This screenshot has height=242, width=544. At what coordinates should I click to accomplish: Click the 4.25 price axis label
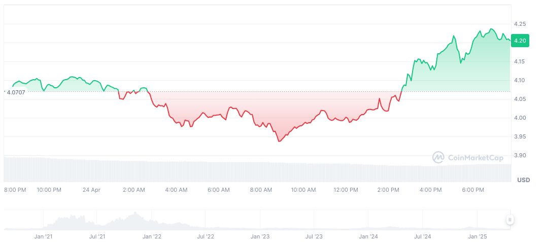(519, 24)
